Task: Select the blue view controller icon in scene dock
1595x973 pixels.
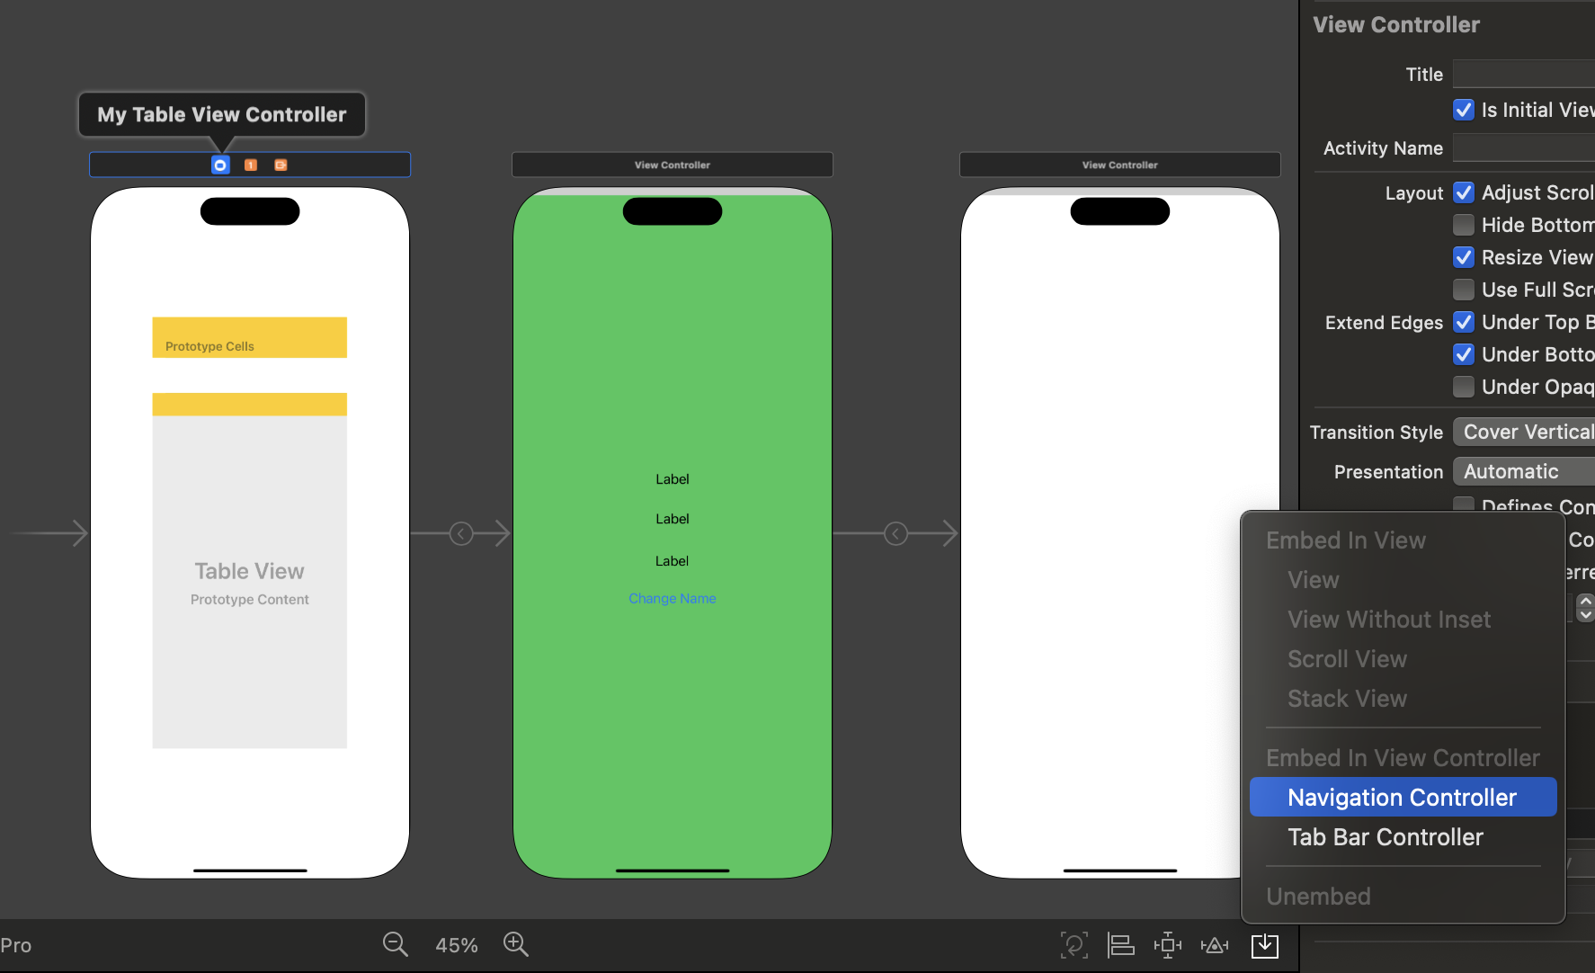Action: 220,165
